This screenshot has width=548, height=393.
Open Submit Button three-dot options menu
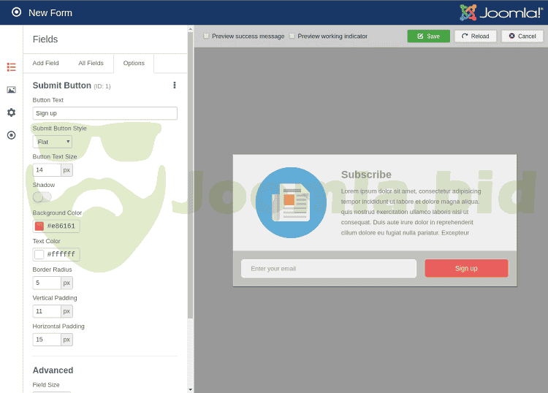[x=174, y=85]
